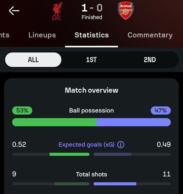Click the ball possession bar
Viewport: 183px width, 194px height.
91,122
